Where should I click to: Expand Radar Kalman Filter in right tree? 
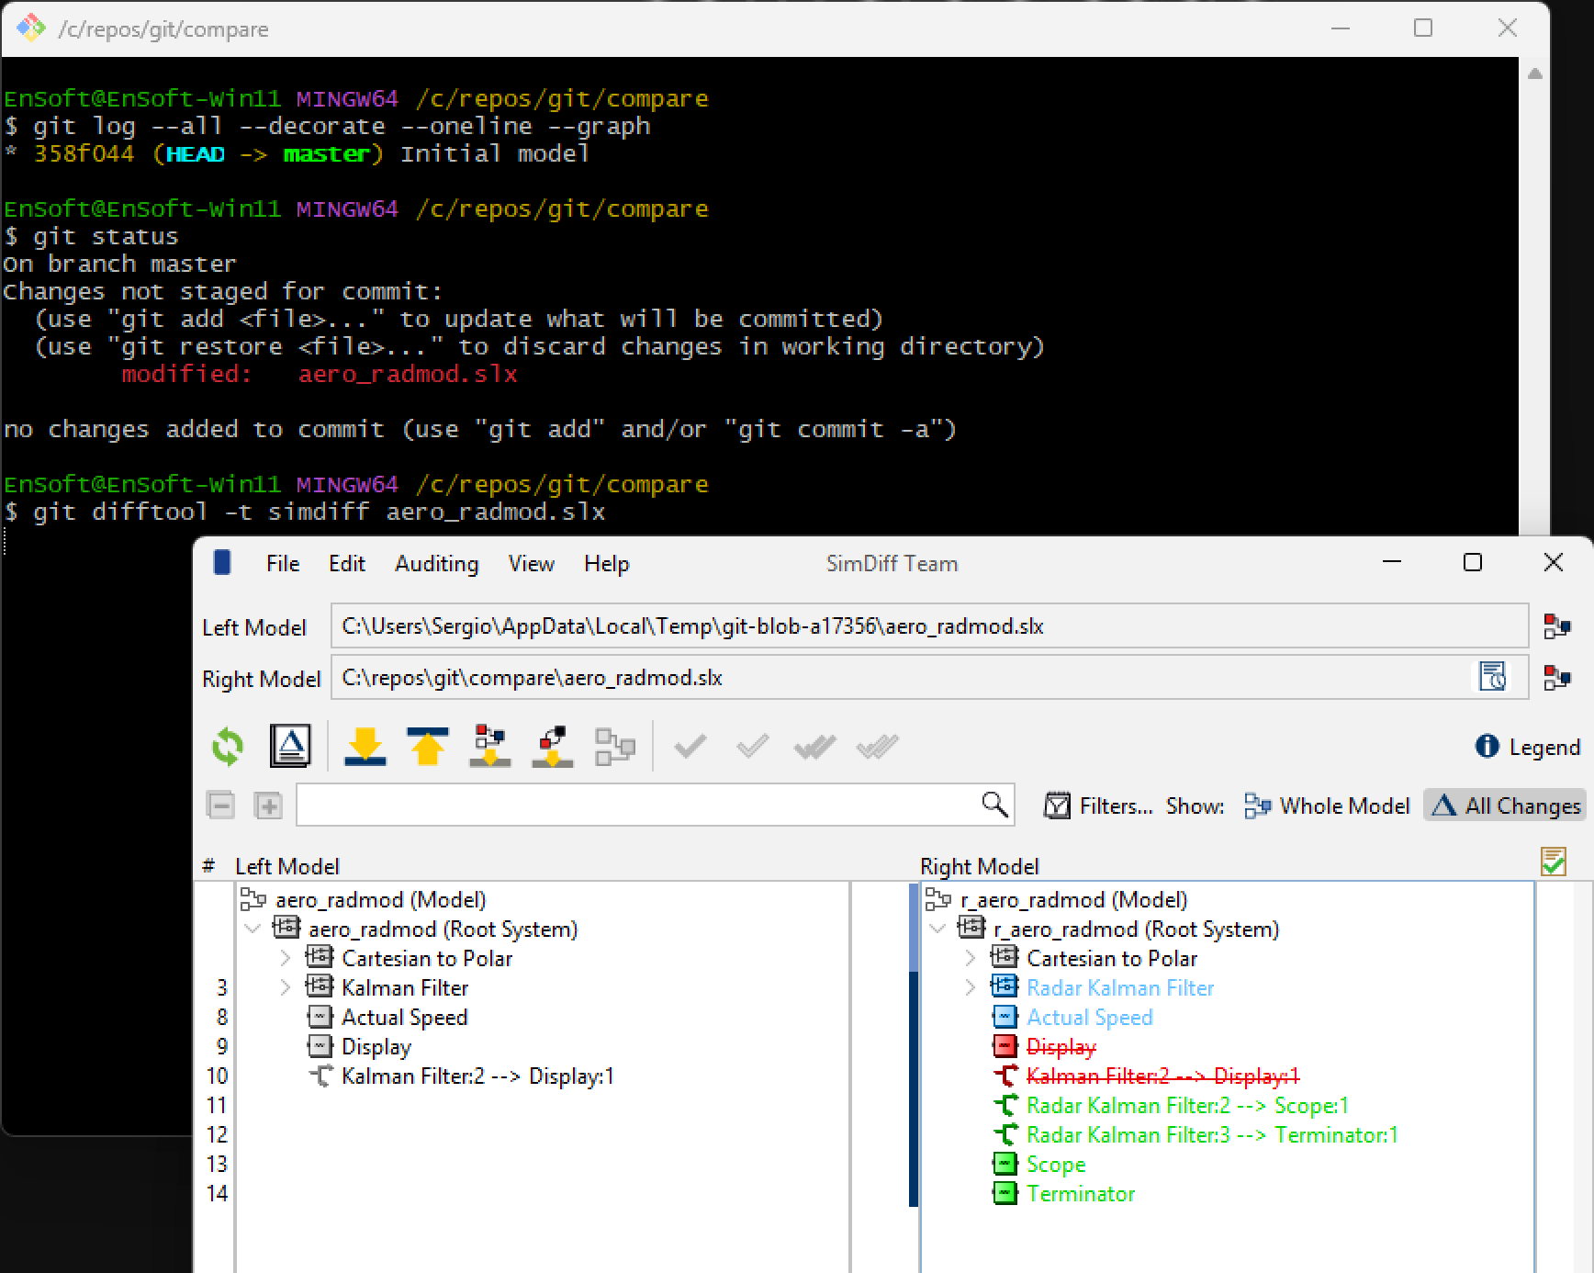(x=970, y=987)
